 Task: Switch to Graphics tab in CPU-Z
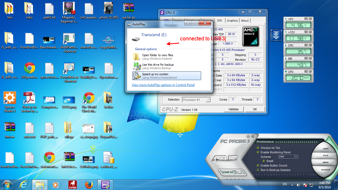point(232,21)
